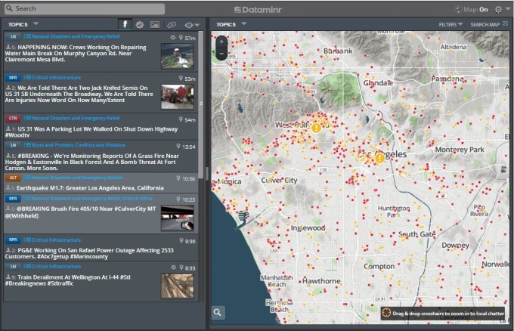Click the map zoom slider control

(221, 49)
